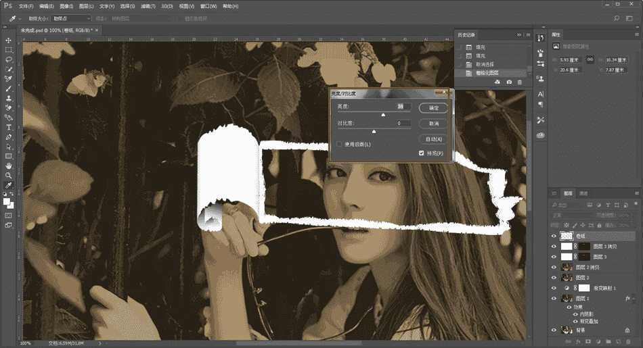Select the Hand tool
The height and width of the screenshot is (348, 643).
pyautogui.click(x=9, y=166)
